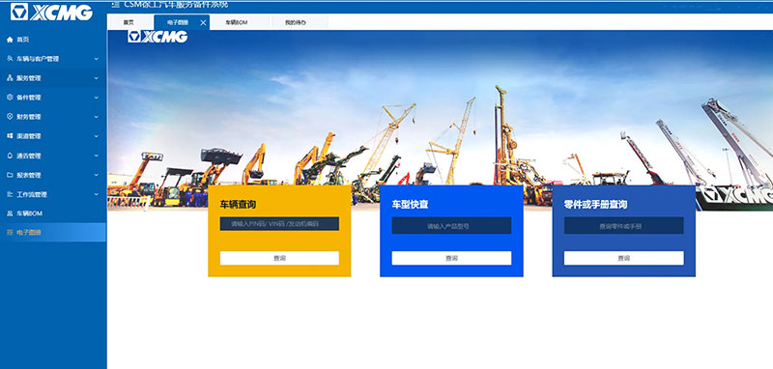Click 查询 button in the 车型快查 card
Image resolution: width=773 pixels, height=369 pixels.
[x=451, y=258]
